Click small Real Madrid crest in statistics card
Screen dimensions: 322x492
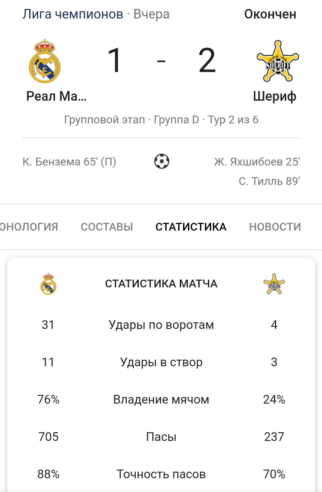coord(48,284)
